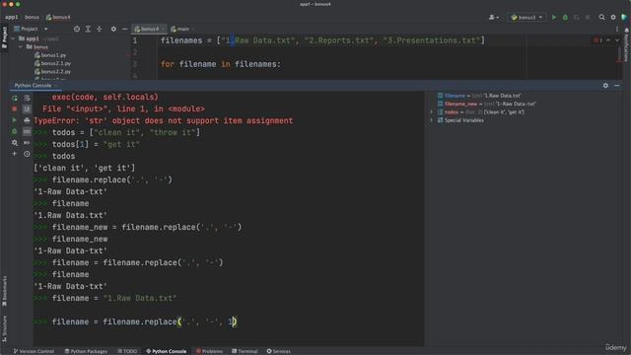Toggle Bookmarks sidebar tool button
Screen dimensions: 631x355
coord(4,291)
